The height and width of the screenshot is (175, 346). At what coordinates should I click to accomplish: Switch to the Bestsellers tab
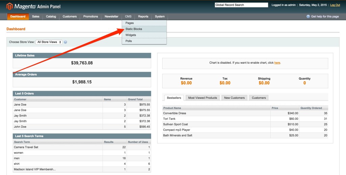point(174,98)
